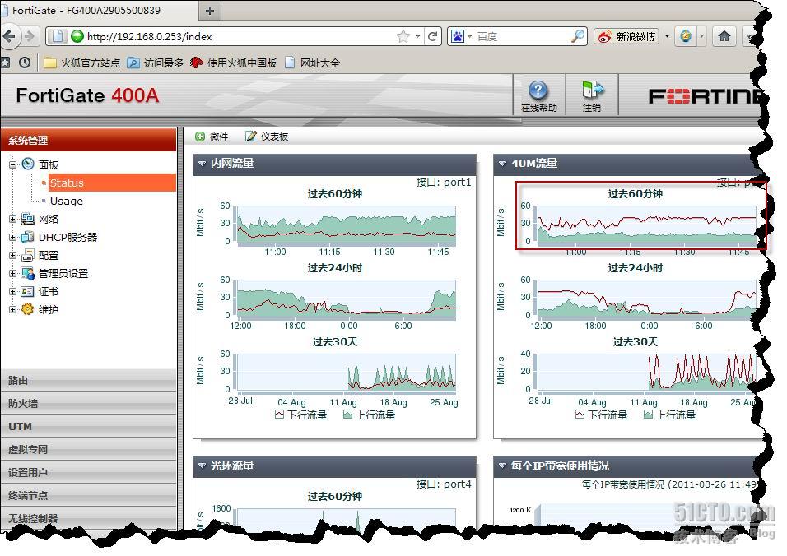This screenshot has width=787, height=556.
Task: Open the 无线控制器 menu section
Action: pyautogui.click(x=89, y=518)
